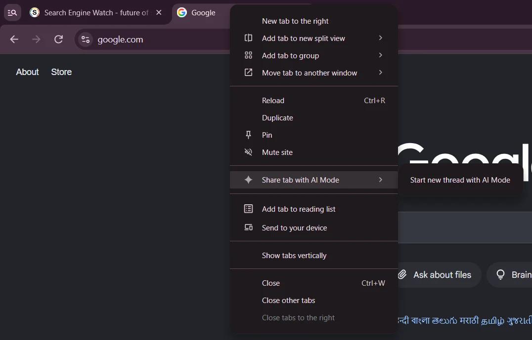Screen dimensions: 532x340
Task: Open site information icon in address bar
Action: tap(86, 39)
